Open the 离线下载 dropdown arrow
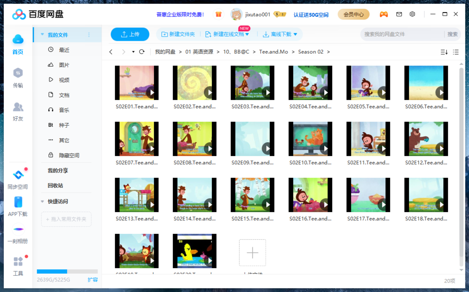The height and width of the screenshot is (292, 469). (x=295, y=34)
